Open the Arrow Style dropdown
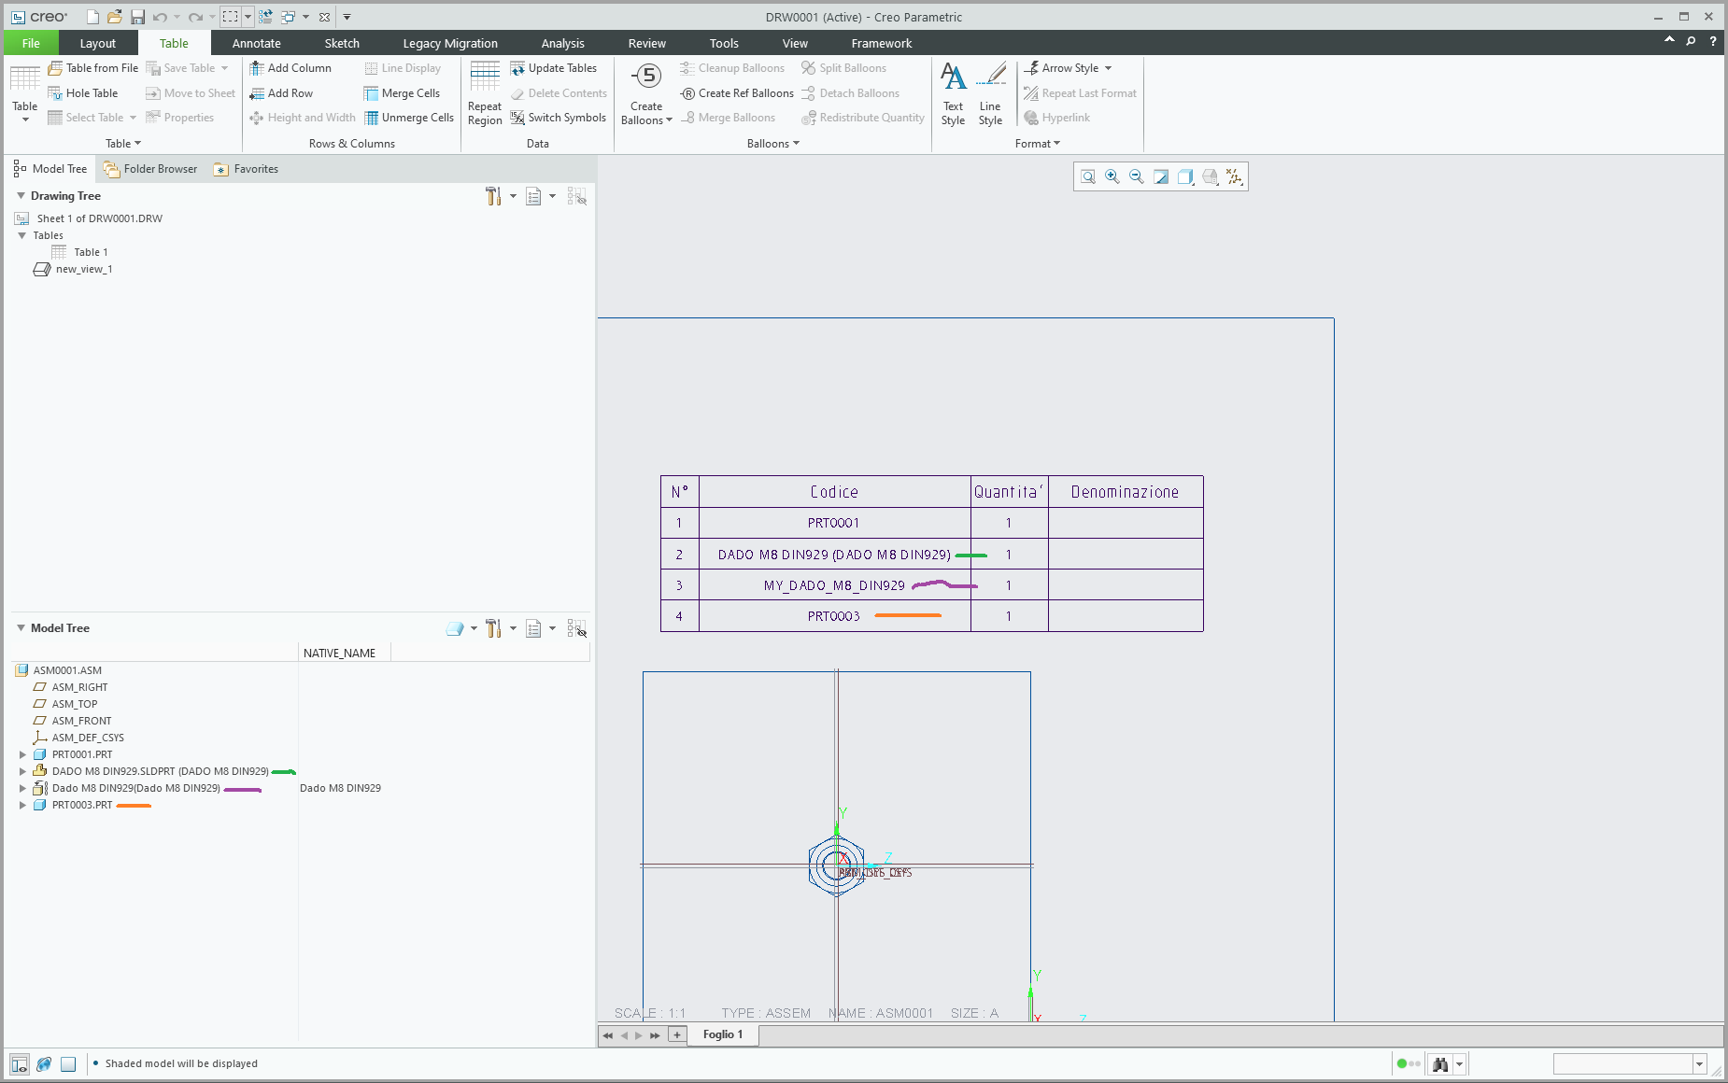1728x1083 pixels. coord(1106,67)
